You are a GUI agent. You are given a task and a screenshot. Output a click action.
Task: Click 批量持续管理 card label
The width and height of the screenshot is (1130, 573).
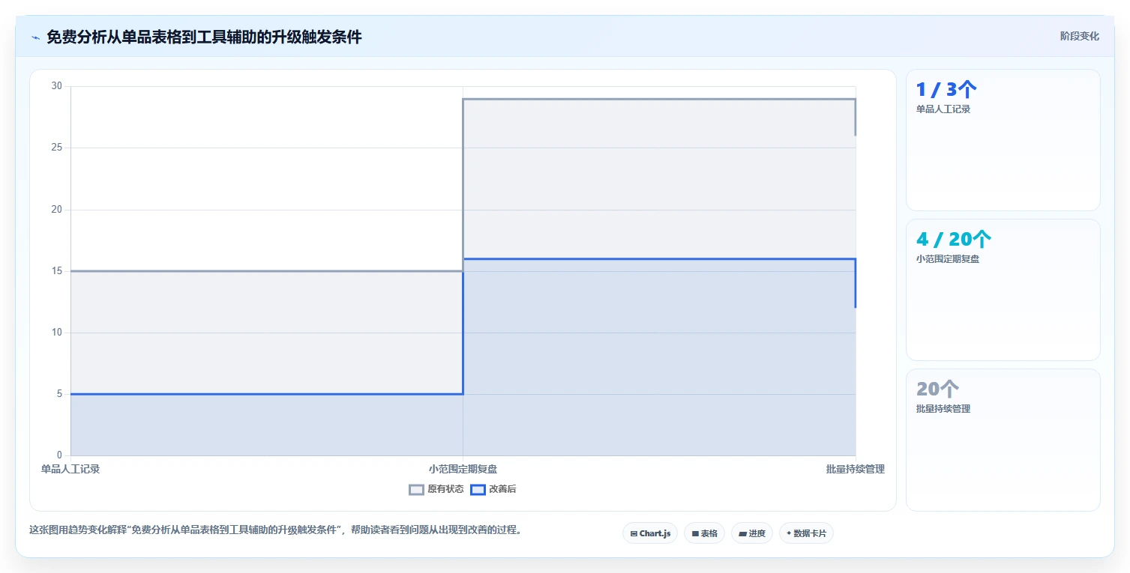(x=943, y=409)
